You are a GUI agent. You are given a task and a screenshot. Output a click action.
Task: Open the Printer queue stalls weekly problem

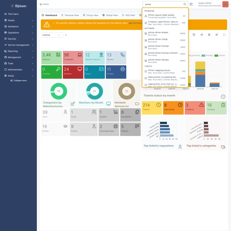(x=165, y=16)
